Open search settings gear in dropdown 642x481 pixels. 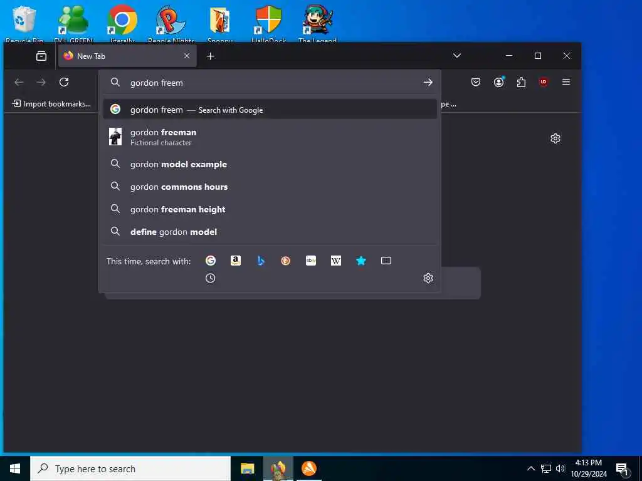pos(428,278)
